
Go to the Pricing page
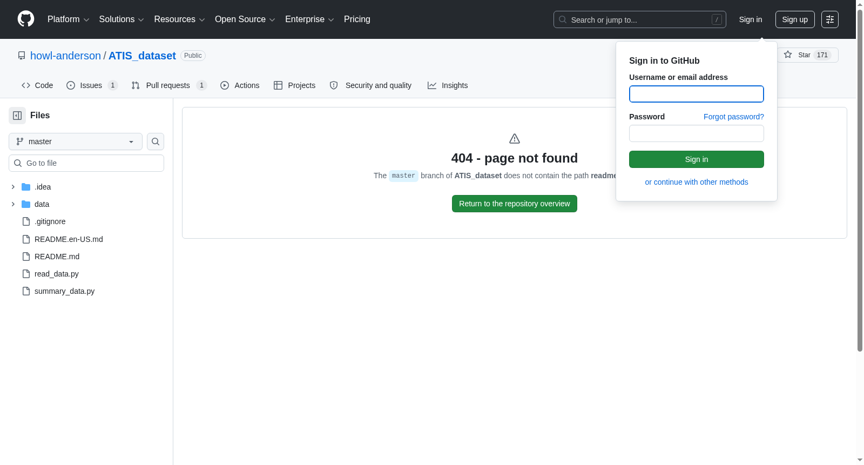(357, 19)
